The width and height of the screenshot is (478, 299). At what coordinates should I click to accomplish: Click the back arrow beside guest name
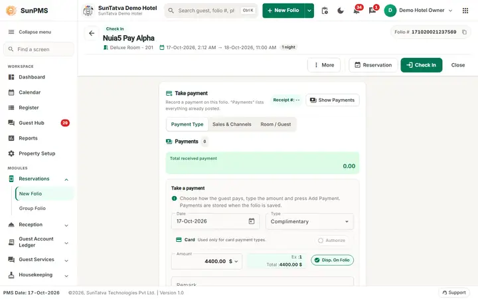pos(92,33)
